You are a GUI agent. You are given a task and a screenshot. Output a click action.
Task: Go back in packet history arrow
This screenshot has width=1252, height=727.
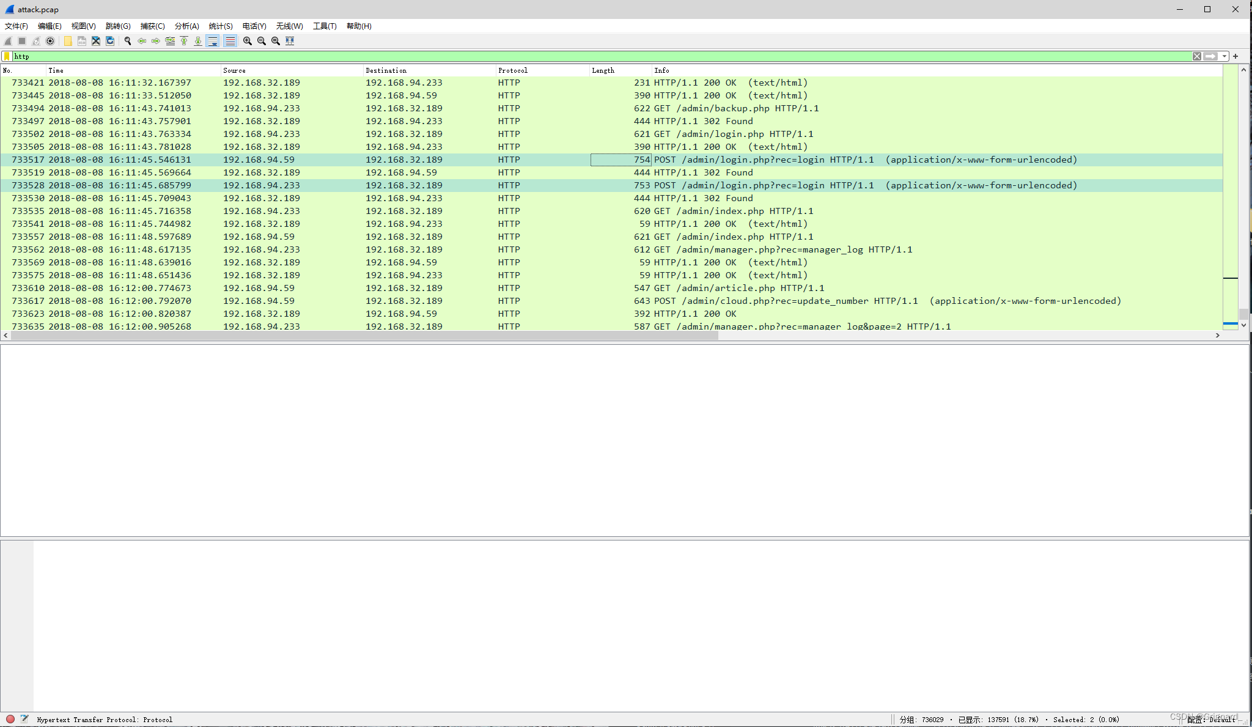point(142,41)
